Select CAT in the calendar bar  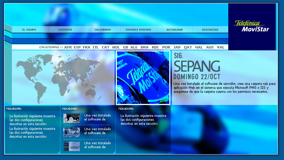[x=106, y=47]
